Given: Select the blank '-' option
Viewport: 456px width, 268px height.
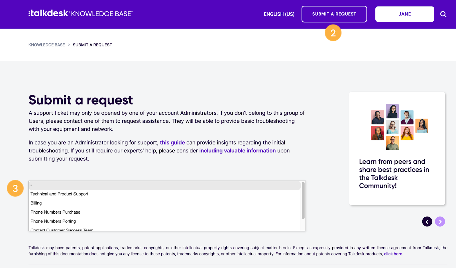Looking at the screenshot, I should (x=165, y=185).
